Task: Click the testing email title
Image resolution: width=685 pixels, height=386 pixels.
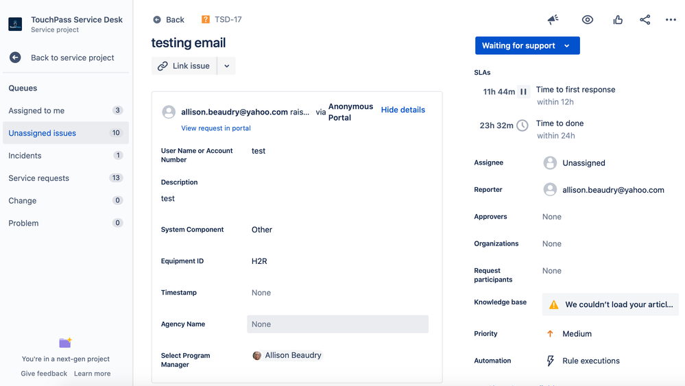Action: (x=189, y=43)
